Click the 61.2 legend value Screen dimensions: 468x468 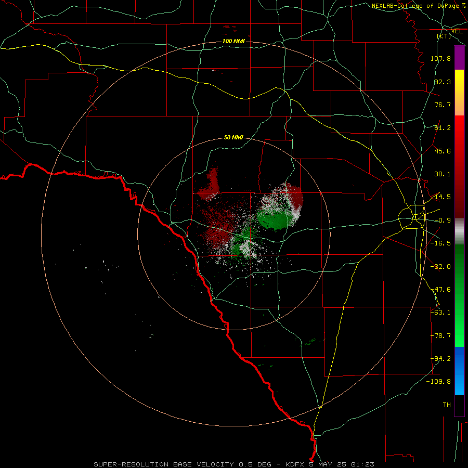(x=443, y=128)
